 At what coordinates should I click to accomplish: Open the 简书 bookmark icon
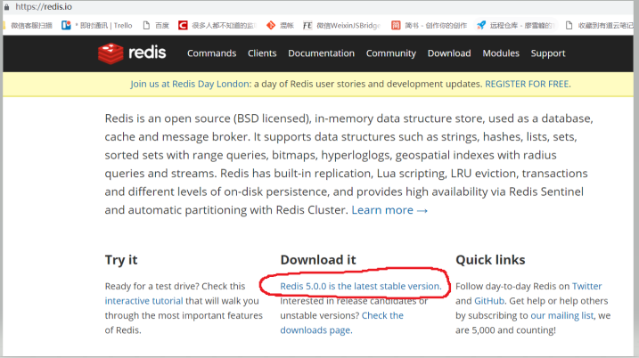396,25
